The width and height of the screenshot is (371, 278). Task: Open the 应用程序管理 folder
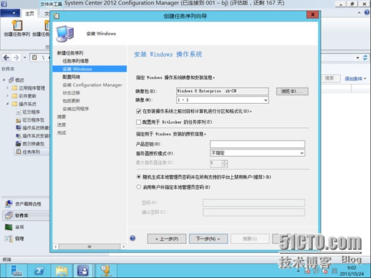coord(29,88)
